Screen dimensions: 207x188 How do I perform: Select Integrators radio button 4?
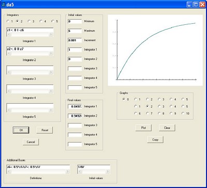click(x=41, y=21)
